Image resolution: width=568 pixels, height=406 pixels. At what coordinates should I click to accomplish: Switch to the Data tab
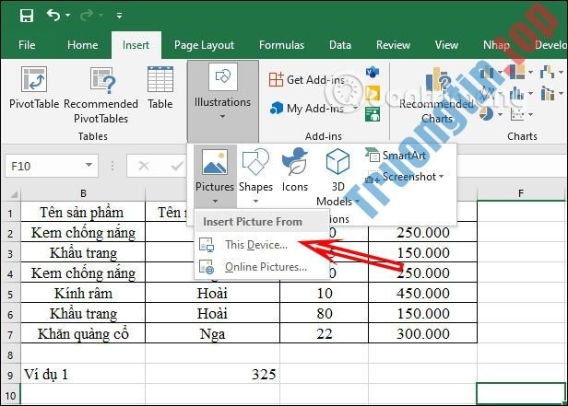tap(339, 45)
